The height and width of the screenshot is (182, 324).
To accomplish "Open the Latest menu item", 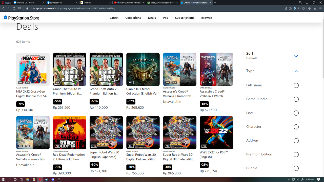I will [114, 18].
